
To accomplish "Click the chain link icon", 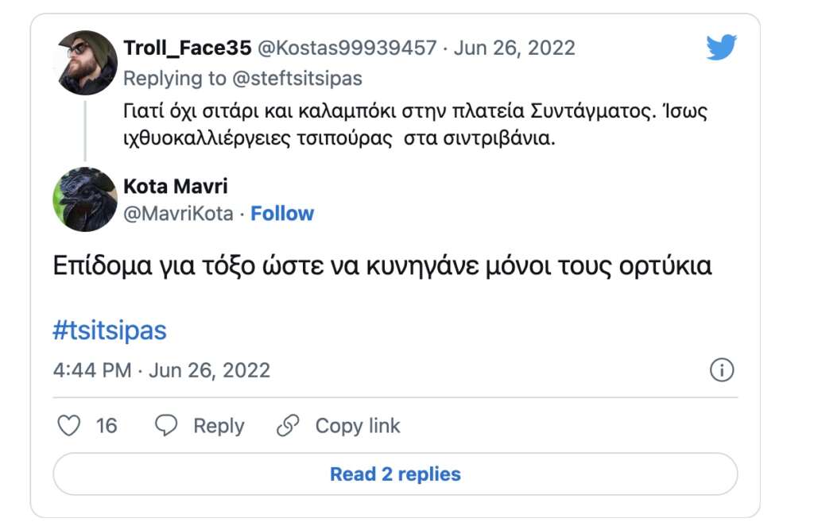I will pos(287,426).
